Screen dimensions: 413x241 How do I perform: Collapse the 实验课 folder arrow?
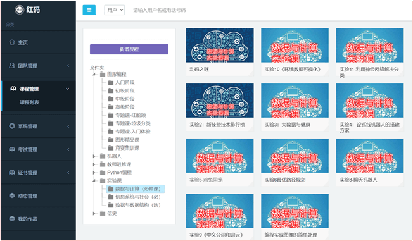[x=94, y=181]
